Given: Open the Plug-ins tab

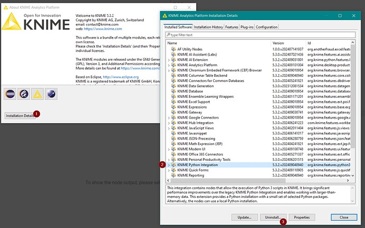Looking at the screenshot, I should pyautogui.click(x=247, y=27).
